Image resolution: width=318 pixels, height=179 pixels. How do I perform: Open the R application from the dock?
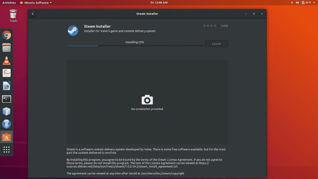(x=6, y=124)
